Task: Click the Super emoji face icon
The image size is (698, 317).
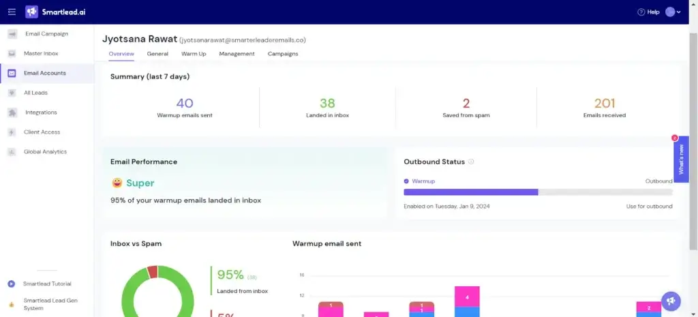Action: pos(117,183)
